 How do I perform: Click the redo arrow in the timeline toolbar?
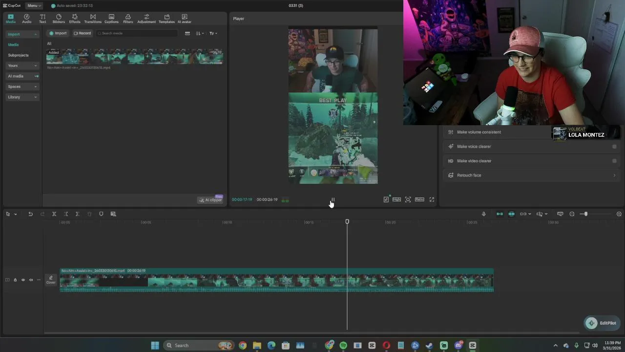tap(42, 214)
